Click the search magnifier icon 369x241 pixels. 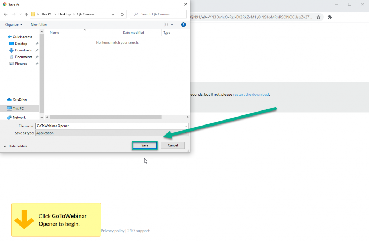(x=136, y=14)
